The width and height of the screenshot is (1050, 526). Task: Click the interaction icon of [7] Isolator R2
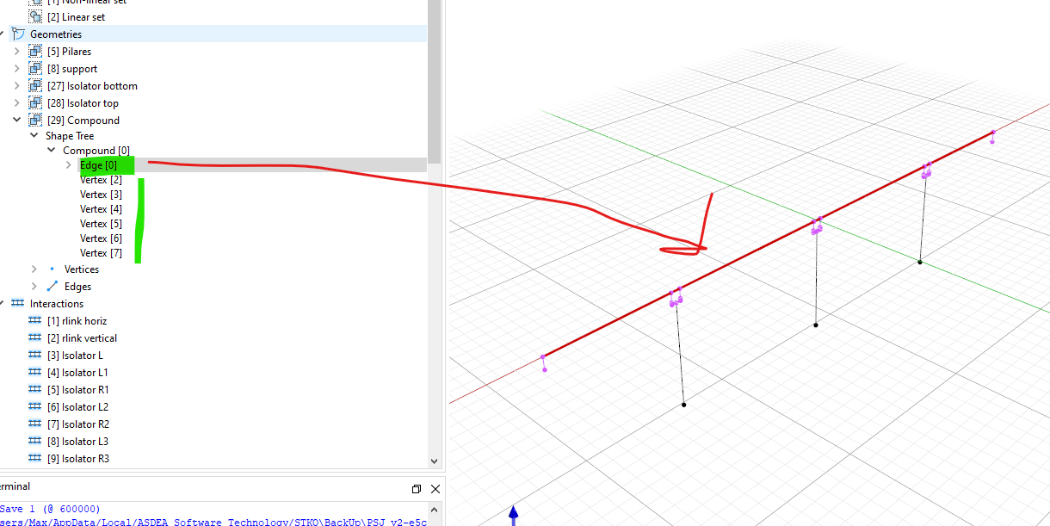click(35, 424)
